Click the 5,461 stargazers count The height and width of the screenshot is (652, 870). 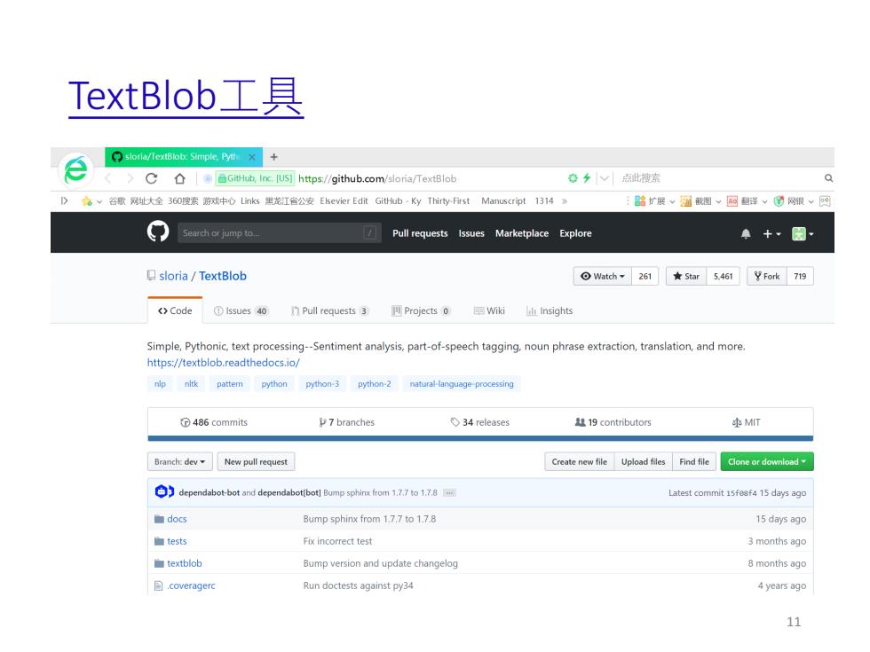(x=723, y=276)
